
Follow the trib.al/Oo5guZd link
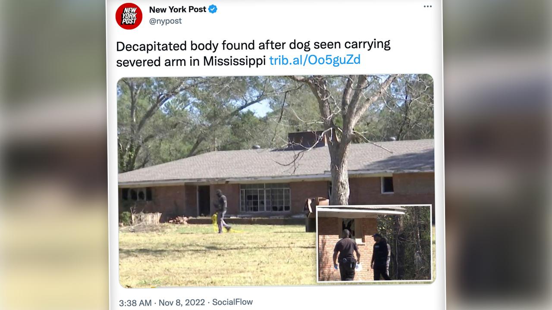pyautogui.click(x=315, y=60)
